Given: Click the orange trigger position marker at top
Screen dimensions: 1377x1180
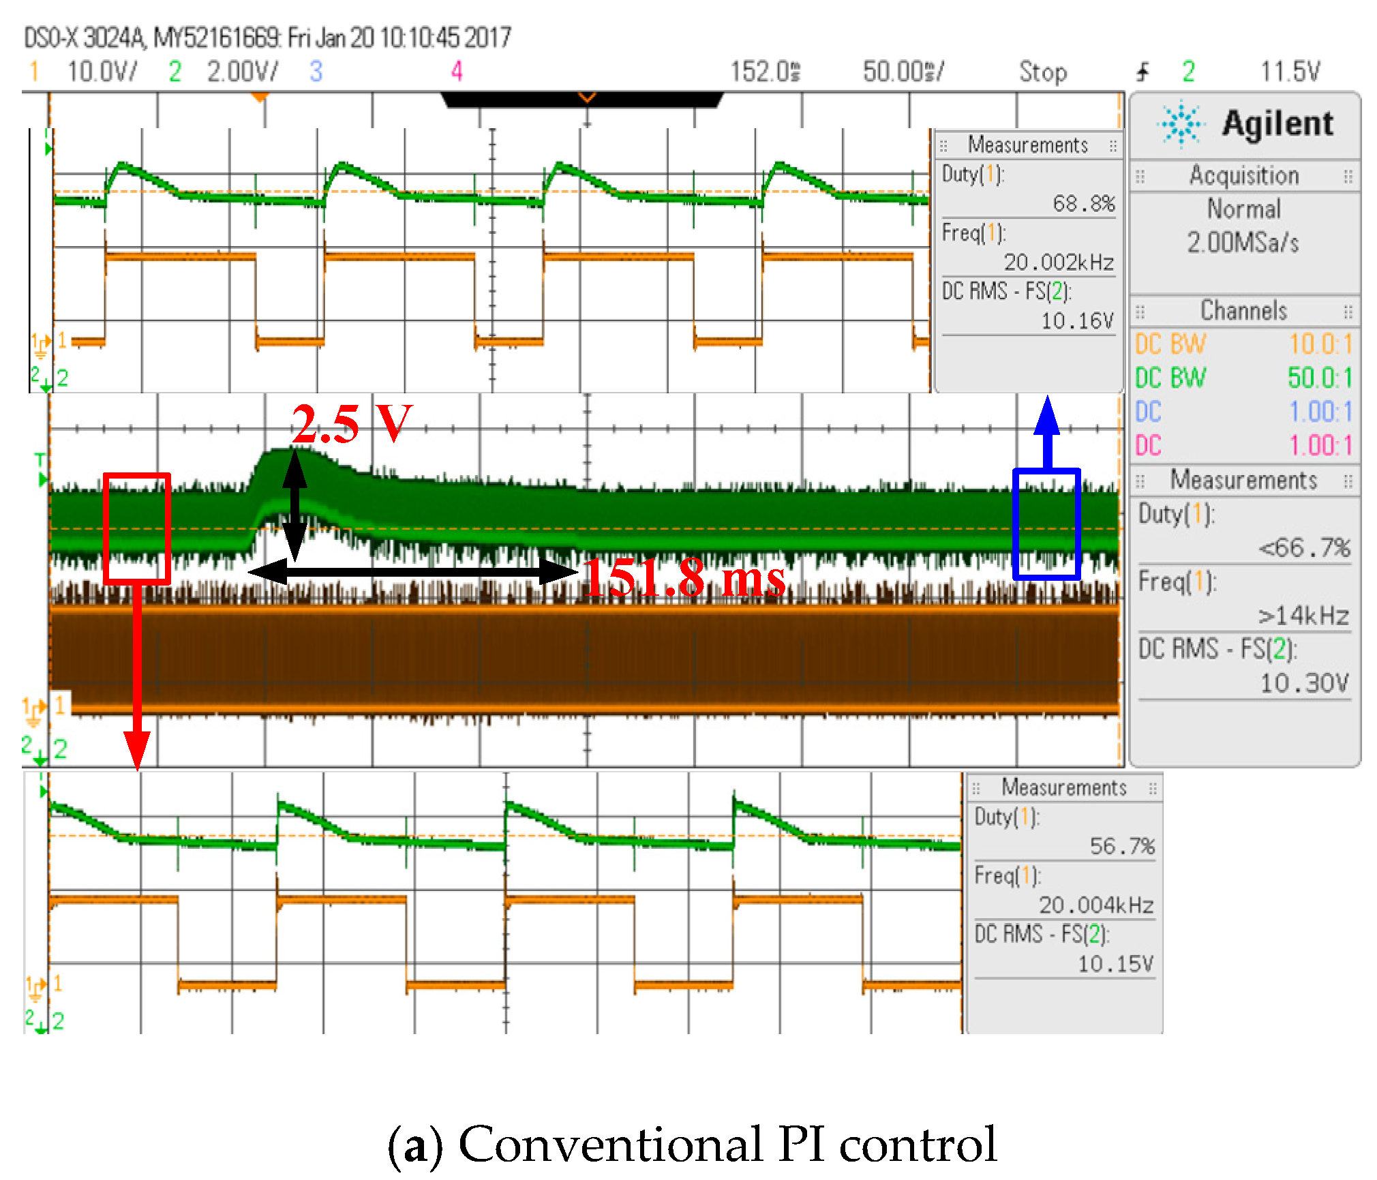Looking at the screenshot, I should [x=258, y=97].
